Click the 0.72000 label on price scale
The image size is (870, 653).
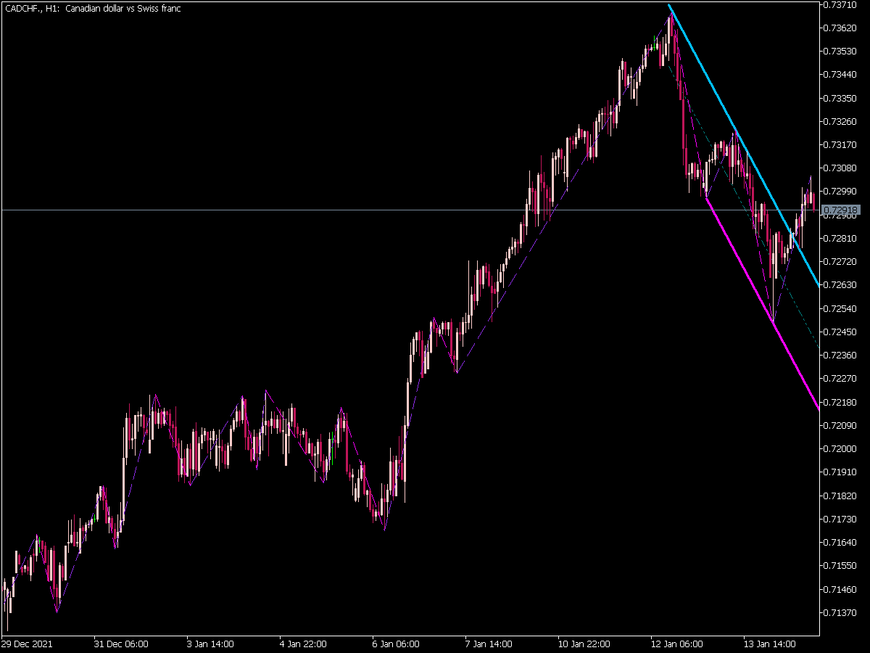click(841, 449)
